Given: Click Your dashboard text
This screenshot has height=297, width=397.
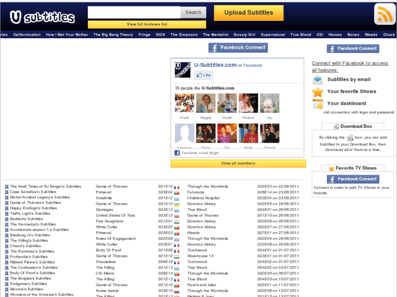Looking at the screenshot, I should point(346,104).
